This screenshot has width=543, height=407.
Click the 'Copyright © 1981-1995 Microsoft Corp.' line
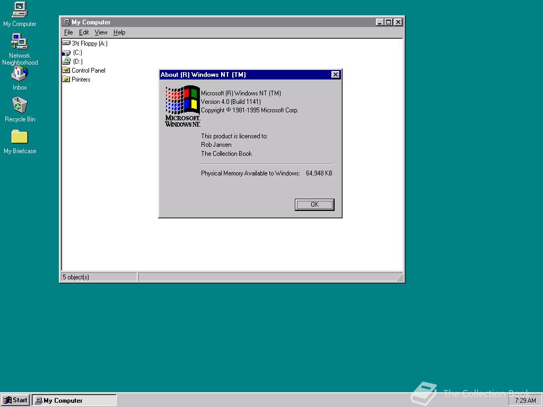tap(250, 110)
